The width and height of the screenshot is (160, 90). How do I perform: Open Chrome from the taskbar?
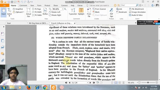pyautogui.click(x=45, y=87)
